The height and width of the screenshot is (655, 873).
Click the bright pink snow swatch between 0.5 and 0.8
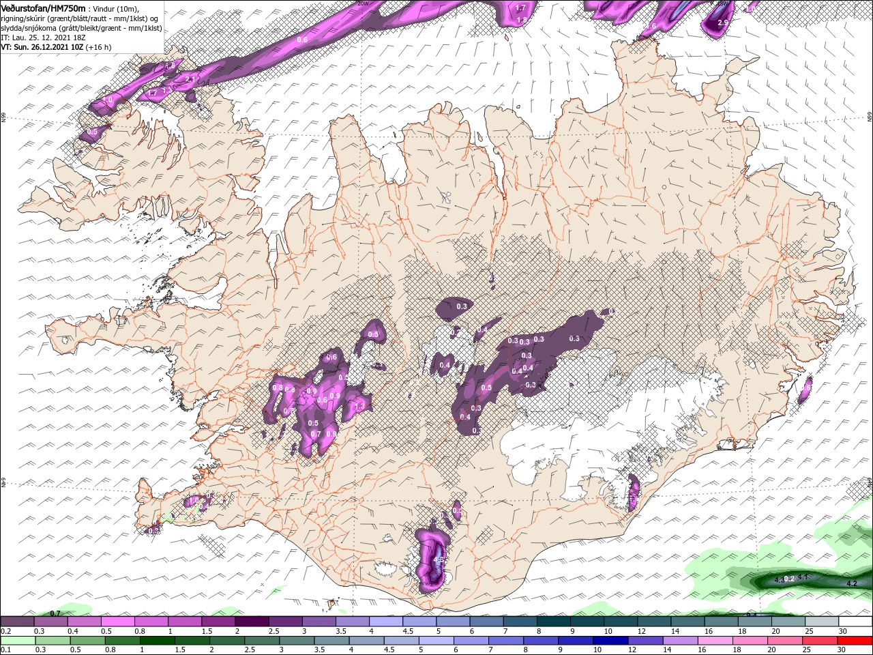pyautogui.click(x=118, y=622)
